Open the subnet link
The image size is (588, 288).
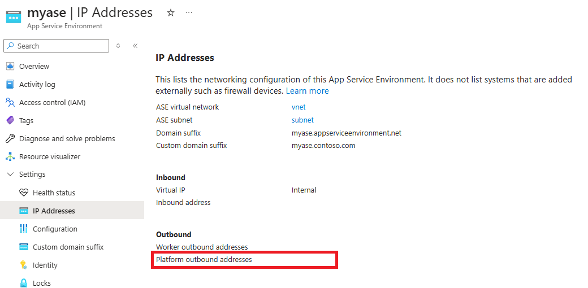click(x=302, y=120)
